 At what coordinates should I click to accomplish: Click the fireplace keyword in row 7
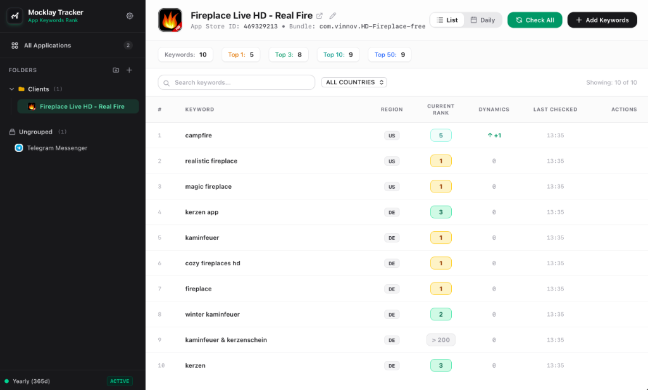pos(198,289)
